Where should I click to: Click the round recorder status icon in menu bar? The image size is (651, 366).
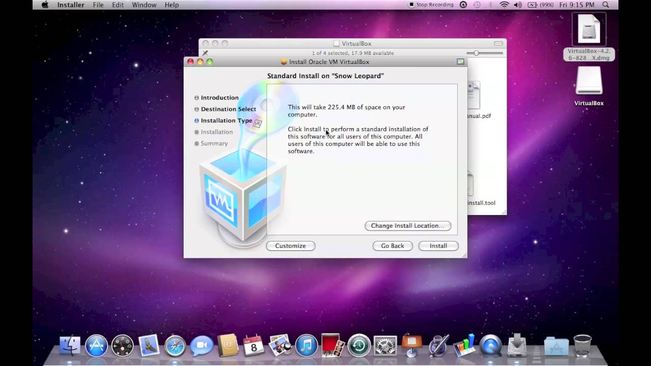[463, 5]
